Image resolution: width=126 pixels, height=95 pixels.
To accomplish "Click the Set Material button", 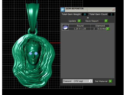I will point(101,81).
